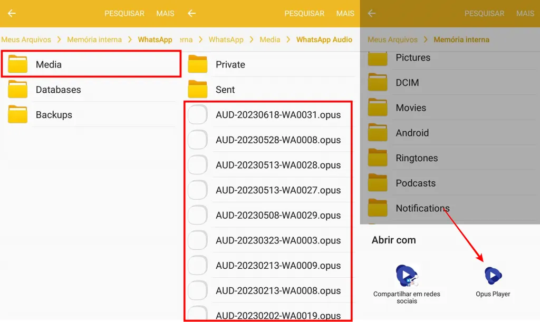Select WhatsApp Audio breadcrumb
This screenshot has width=540, height=322.
coord(324,40)
